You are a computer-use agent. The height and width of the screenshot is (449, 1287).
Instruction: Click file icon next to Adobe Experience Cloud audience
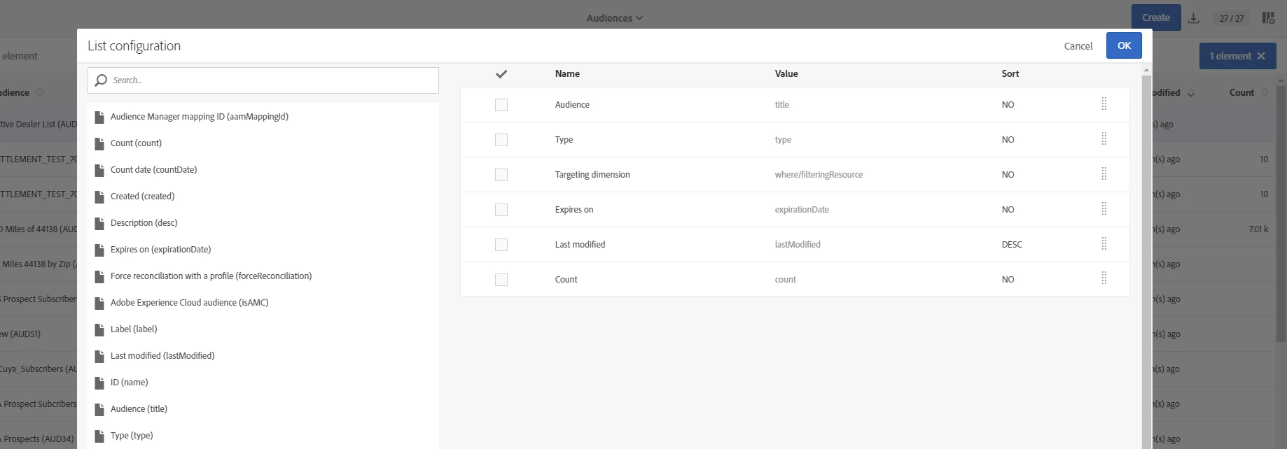tap(99, 303)
